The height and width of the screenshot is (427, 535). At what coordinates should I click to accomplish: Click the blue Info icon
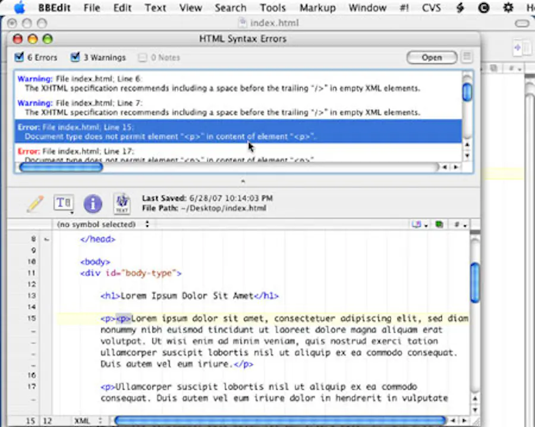pyautogui.click(x=93, y=203)
